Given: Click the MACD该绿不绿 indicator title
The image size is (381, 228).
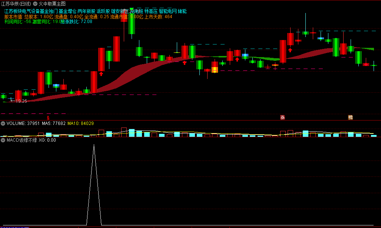Looking at the screenshot, I should coord(21,140).
